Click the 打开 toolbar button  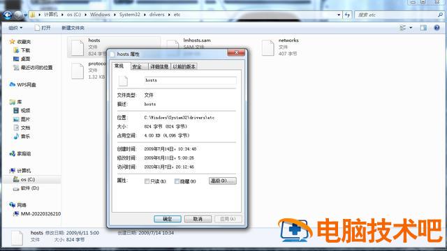tap(43, 28)
